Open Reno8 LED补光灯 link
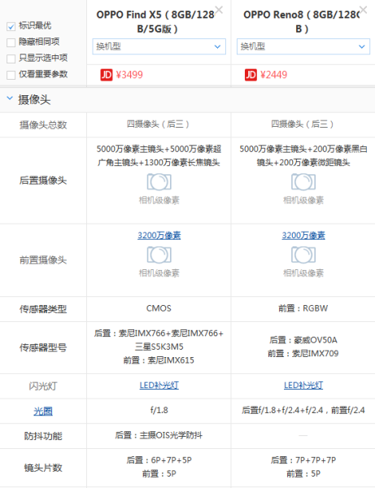 point(303,386)
